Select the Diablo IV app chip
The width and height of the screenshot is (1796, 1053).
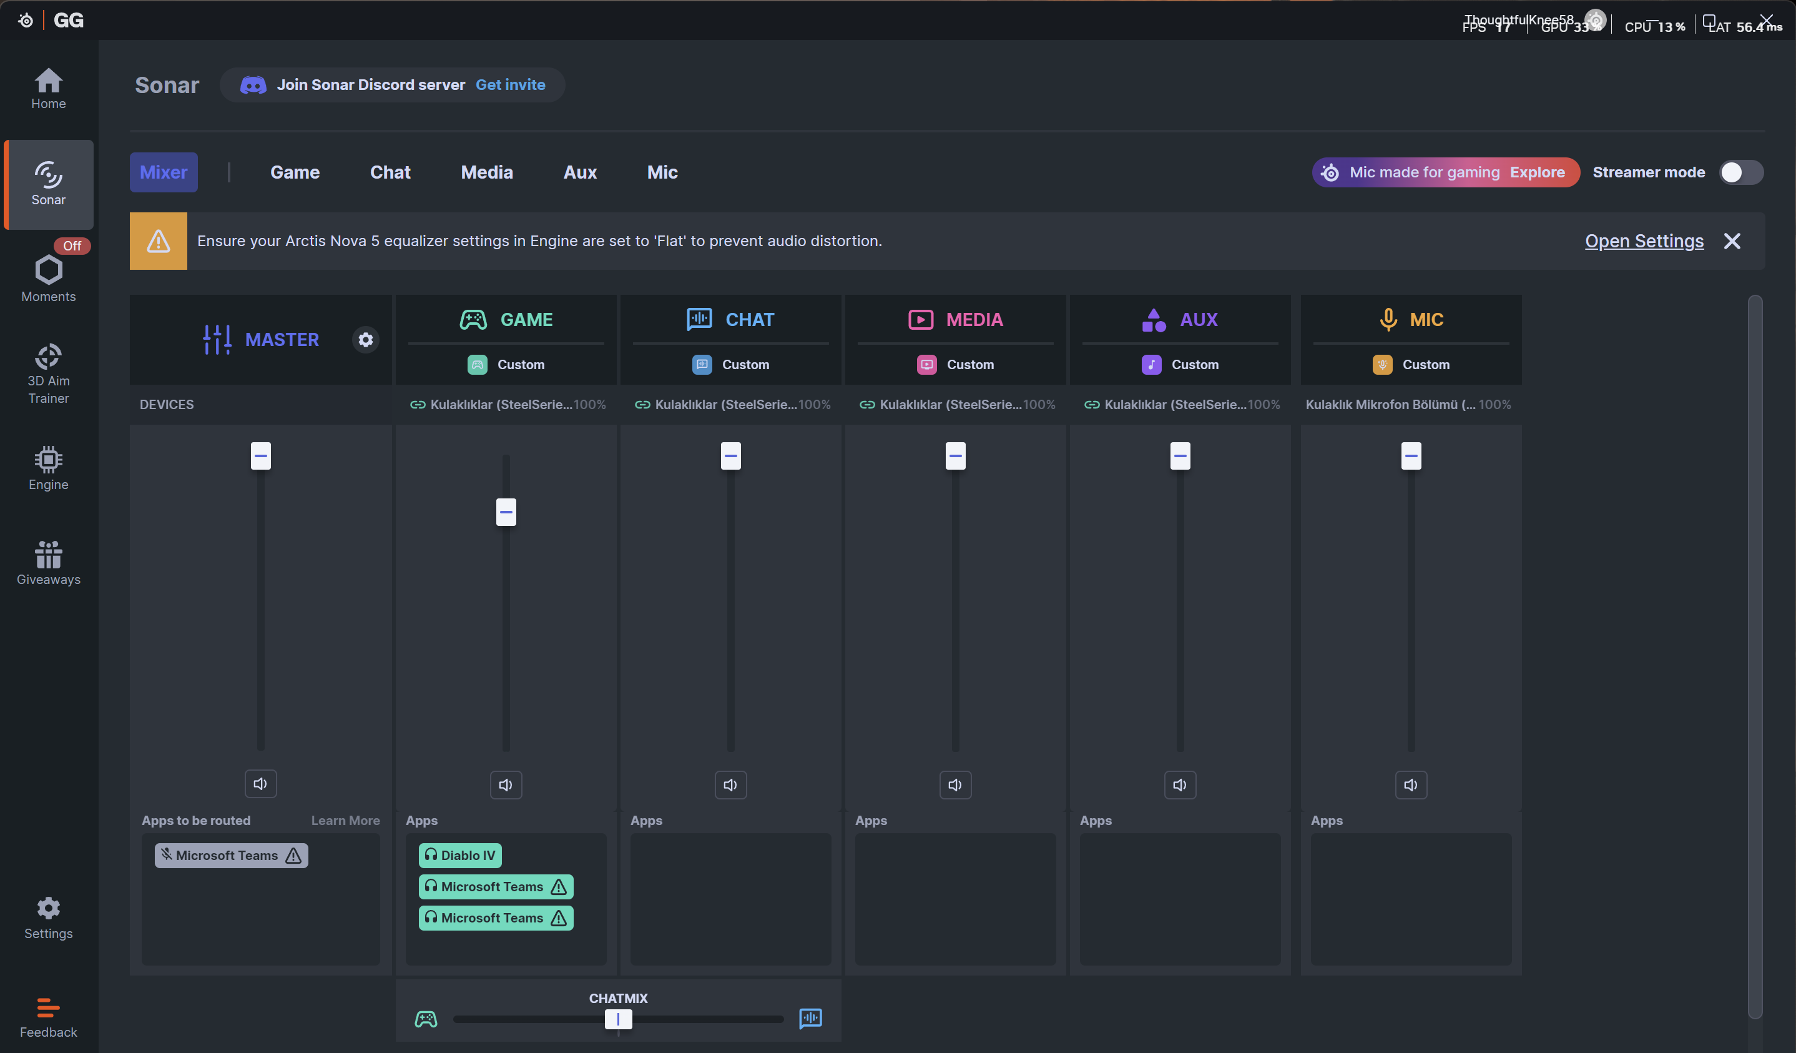click(x=461, y=856)
